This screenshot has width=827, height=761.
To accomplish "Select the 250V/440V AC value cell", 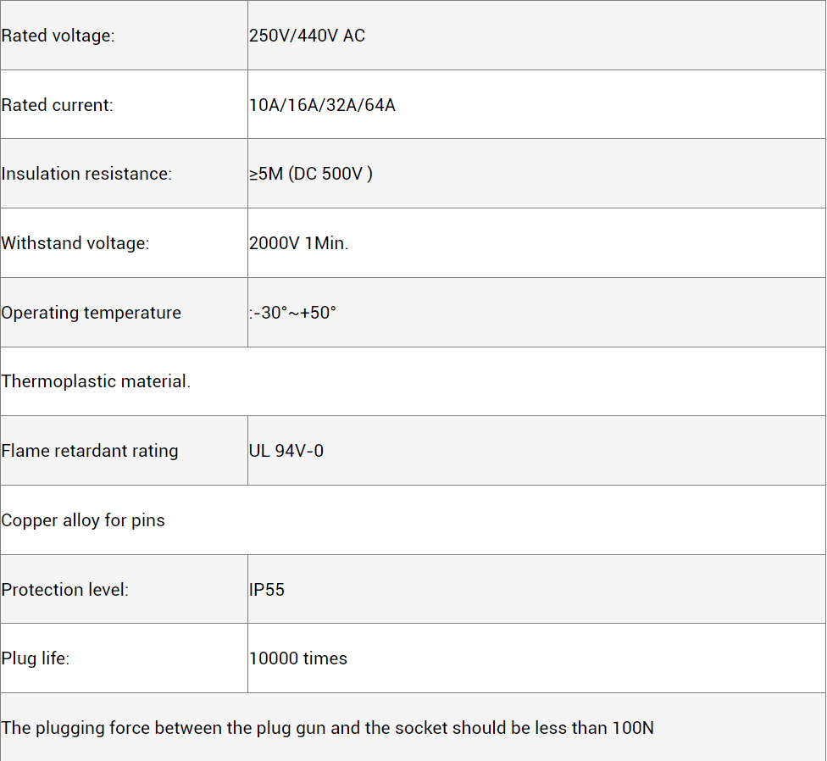I will 307,36.
